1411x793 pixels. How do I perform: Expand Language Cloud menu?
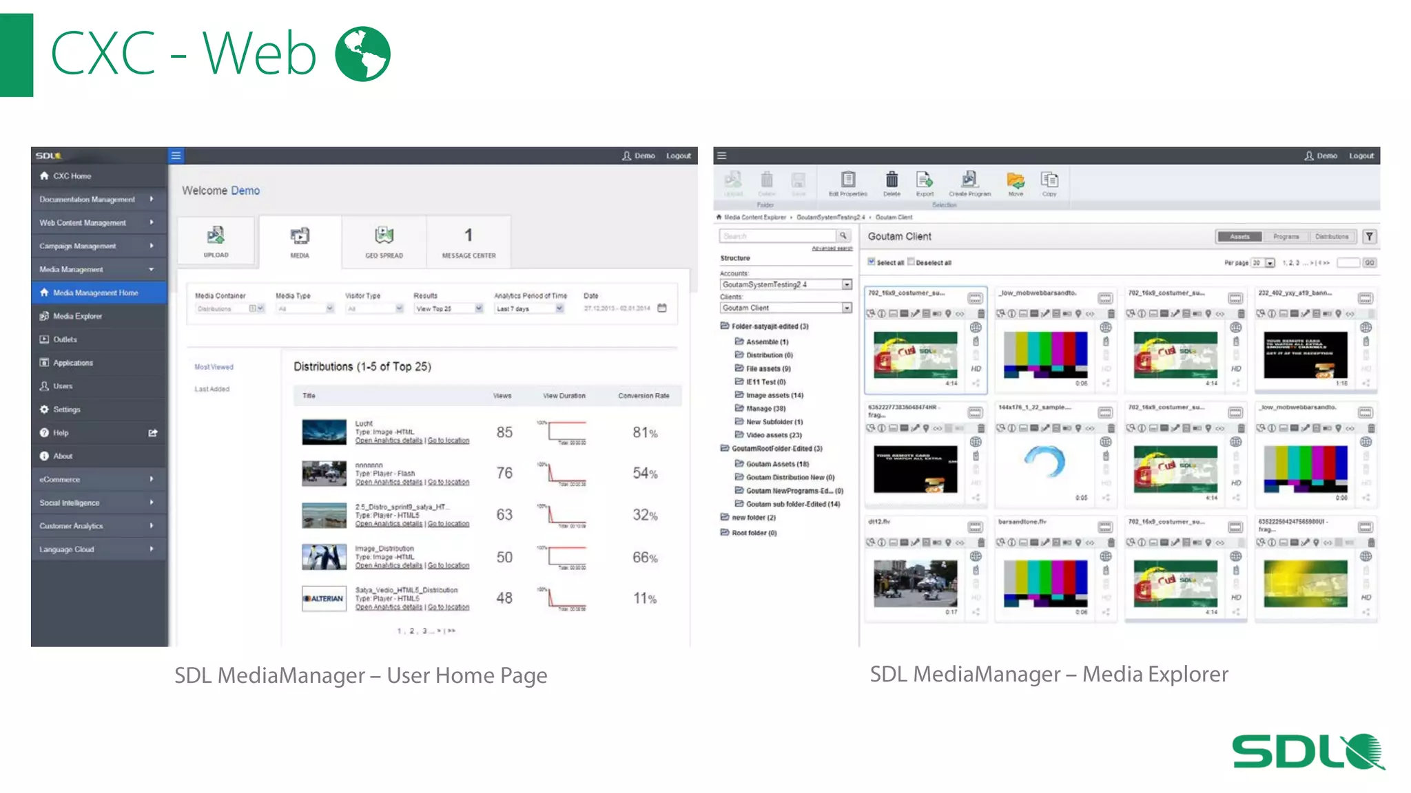(x=99, y=549)
